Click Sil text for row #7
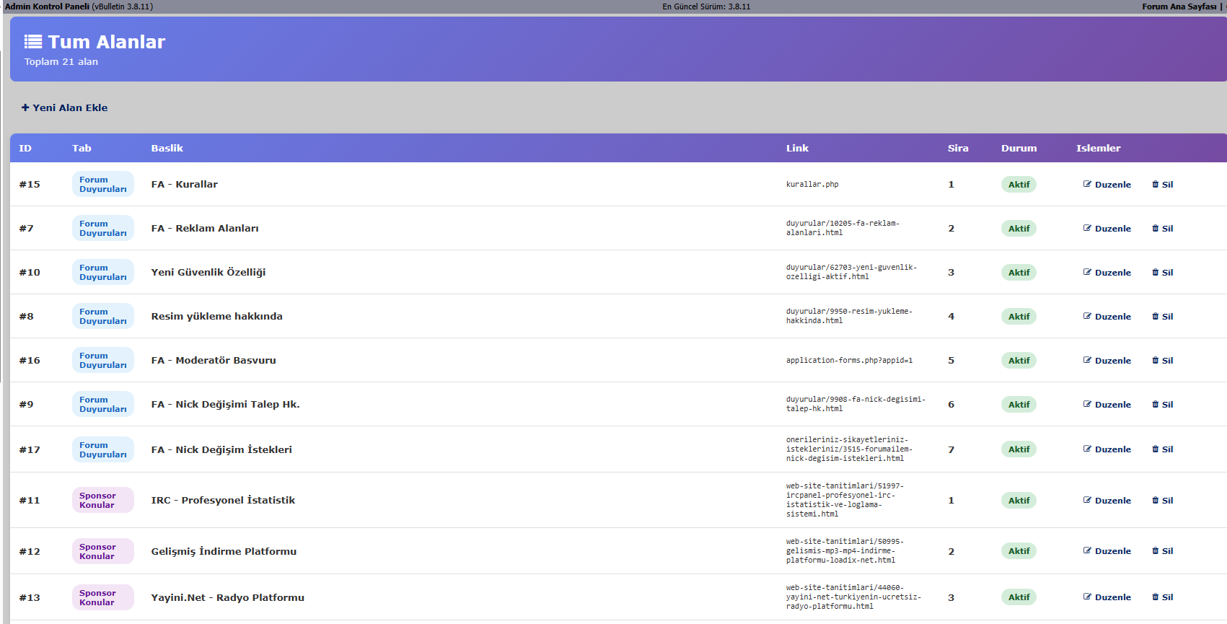The image size is (1227, 624). (1168, 229)
